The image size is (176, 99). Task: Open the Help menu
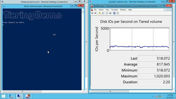[130, 10]
